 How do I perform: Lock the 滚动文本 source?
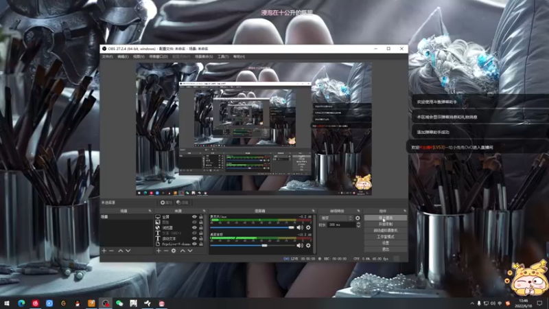201,238
